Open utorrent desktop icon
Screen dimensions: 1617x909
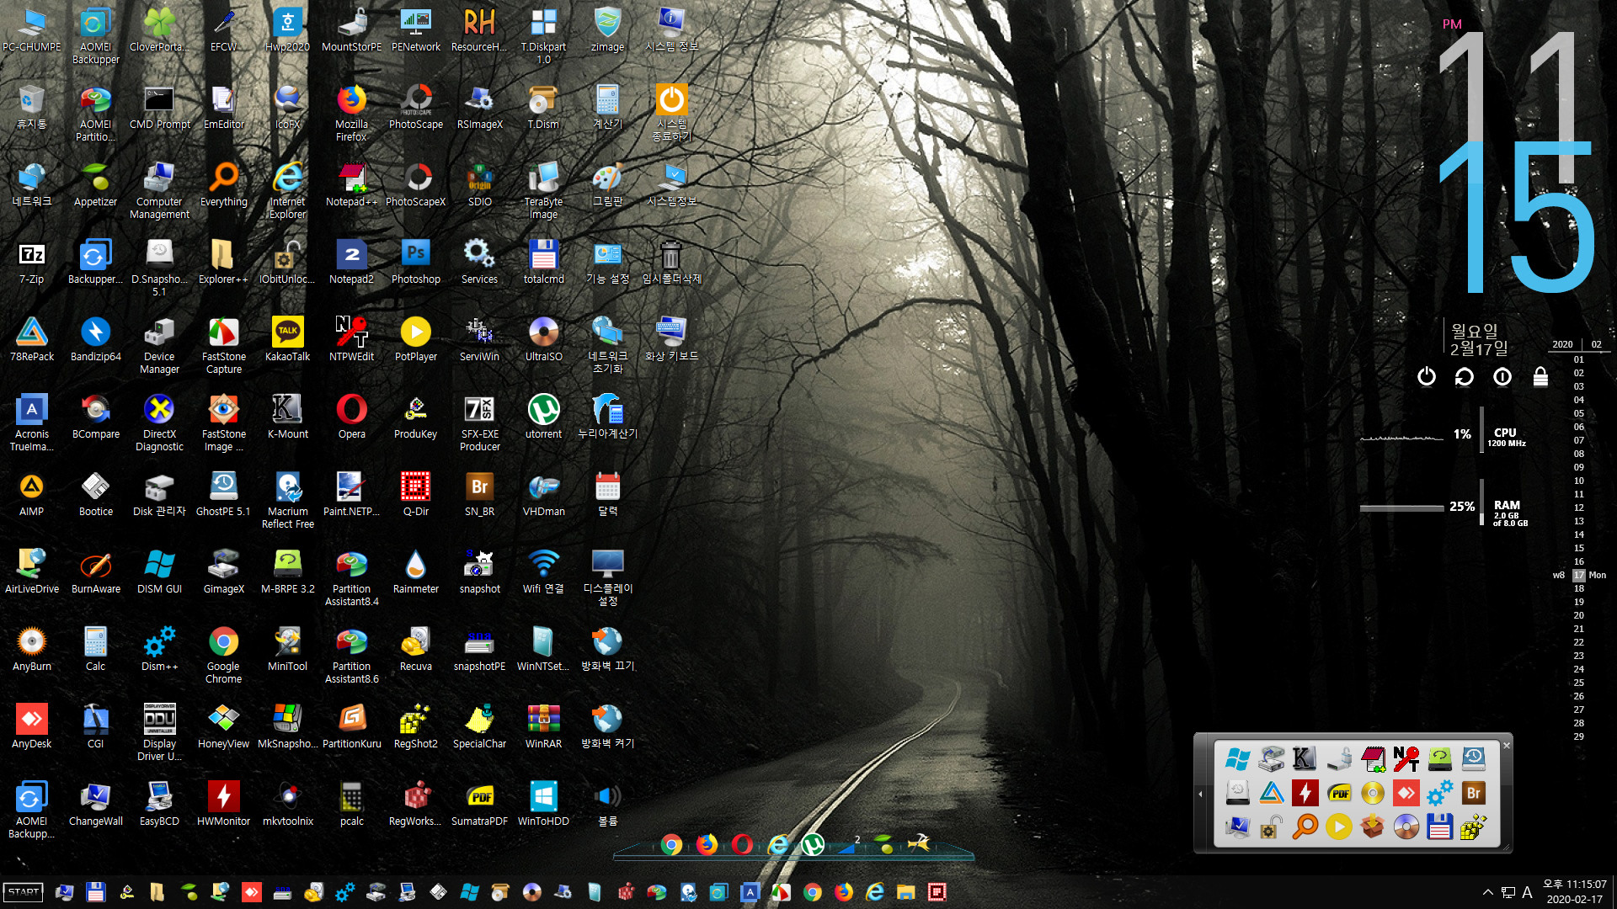tap(543, 417)
